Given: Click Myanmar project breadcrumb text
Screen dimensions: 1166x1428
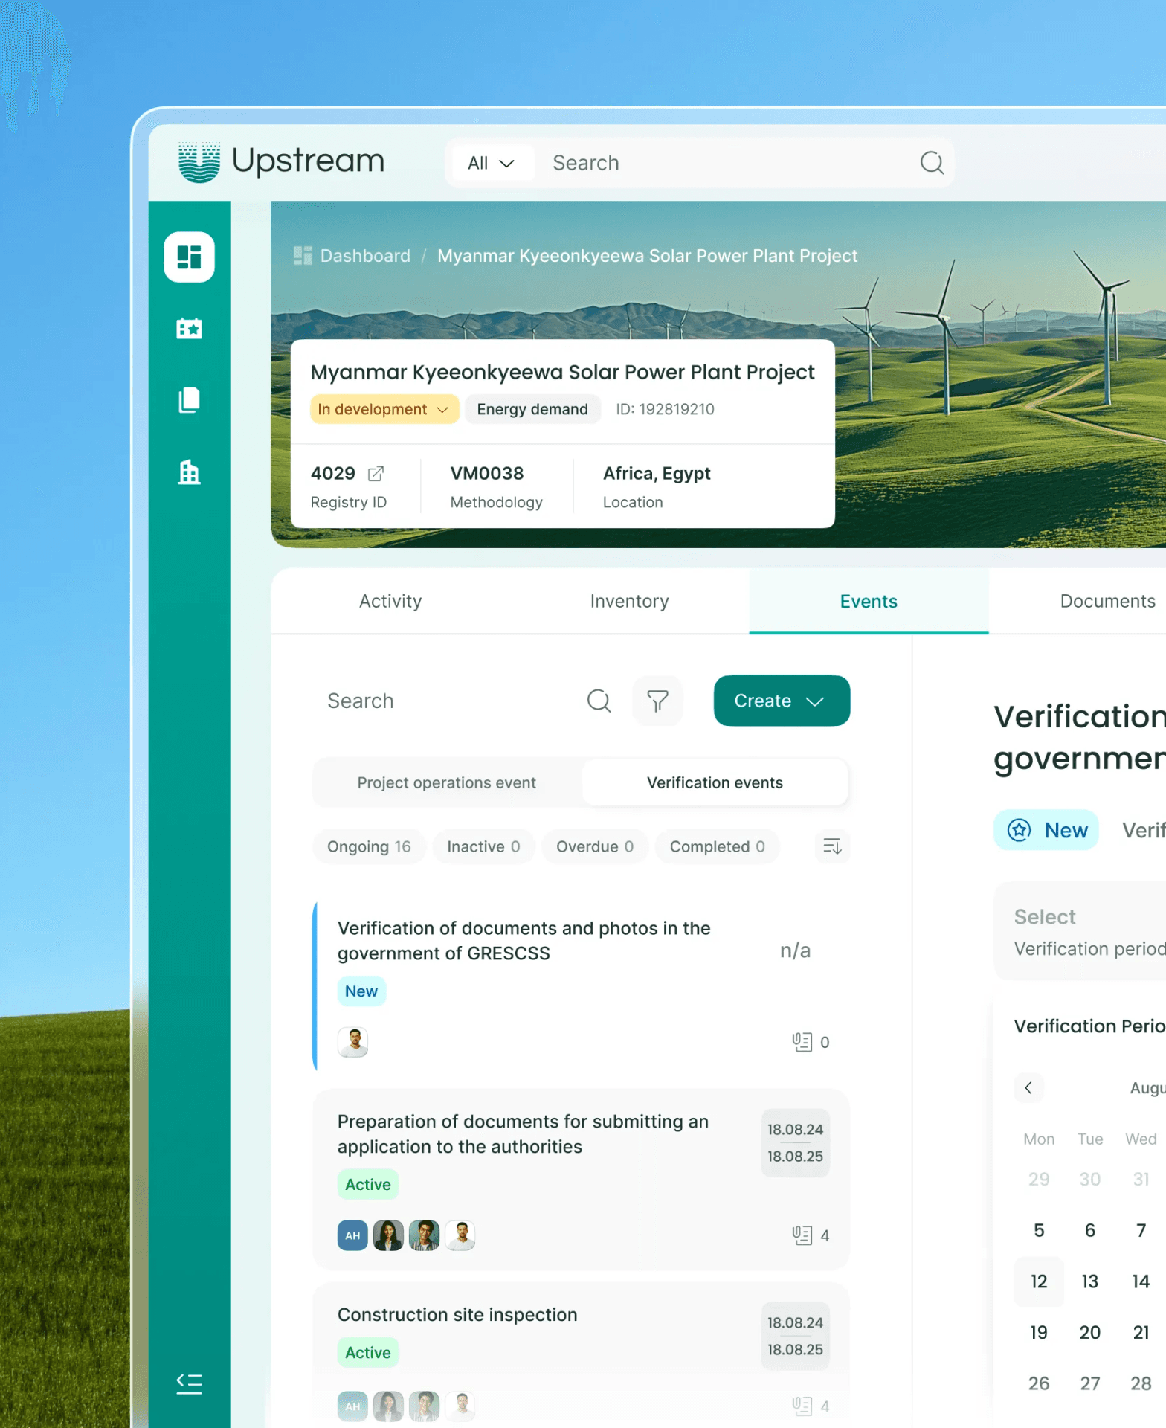Looking at the screenshot, I should pyautogui.click(x=647, y=256).
